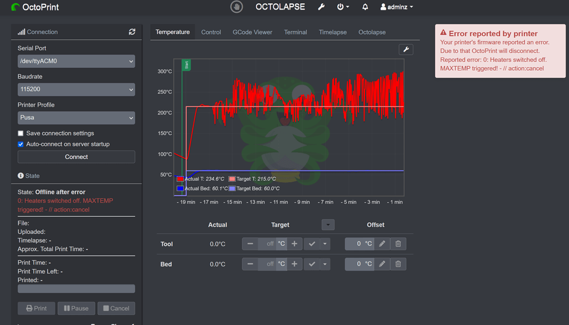
Task: Open the notifications bell
Action: [366, 7]
